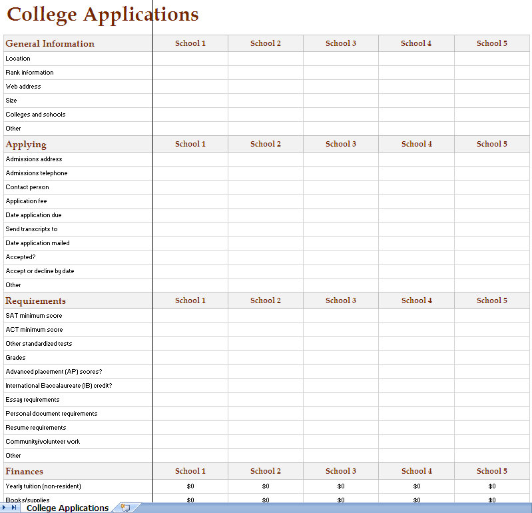Select School 3 header in General Information

(341, 43)
